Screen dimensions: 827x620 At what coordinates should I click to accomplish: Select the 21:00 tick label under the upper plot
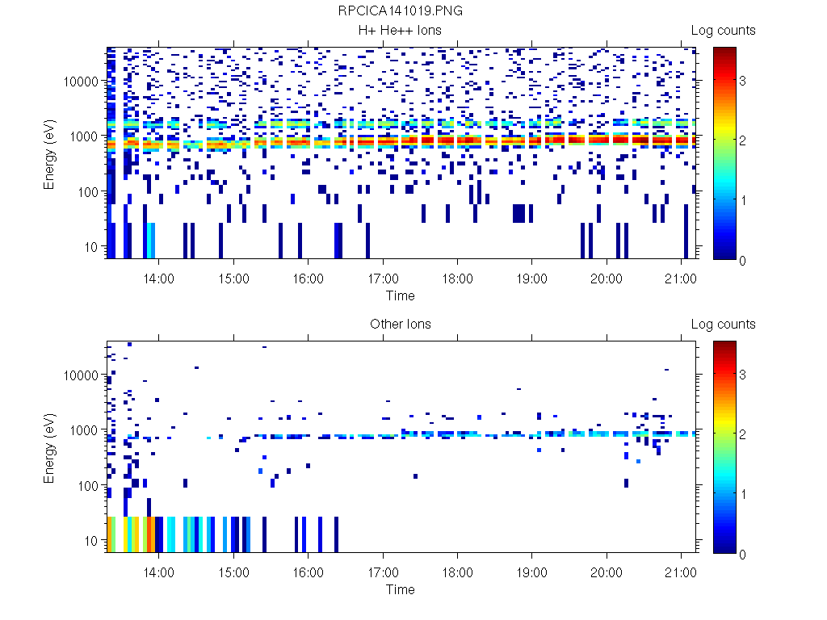click(x=681, y=279)
